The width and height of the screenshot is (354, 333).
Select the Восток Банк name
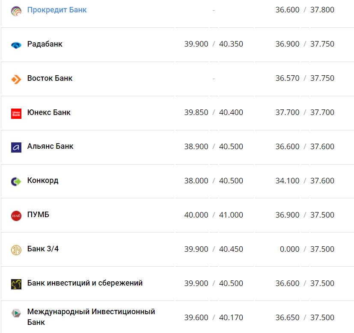(x=50, y=78)
